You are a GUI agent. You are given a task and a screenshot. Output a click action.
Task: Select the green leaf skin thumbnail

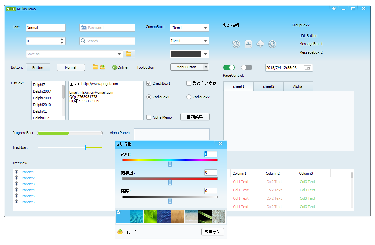pyautogui.click(x=150, y=217)
